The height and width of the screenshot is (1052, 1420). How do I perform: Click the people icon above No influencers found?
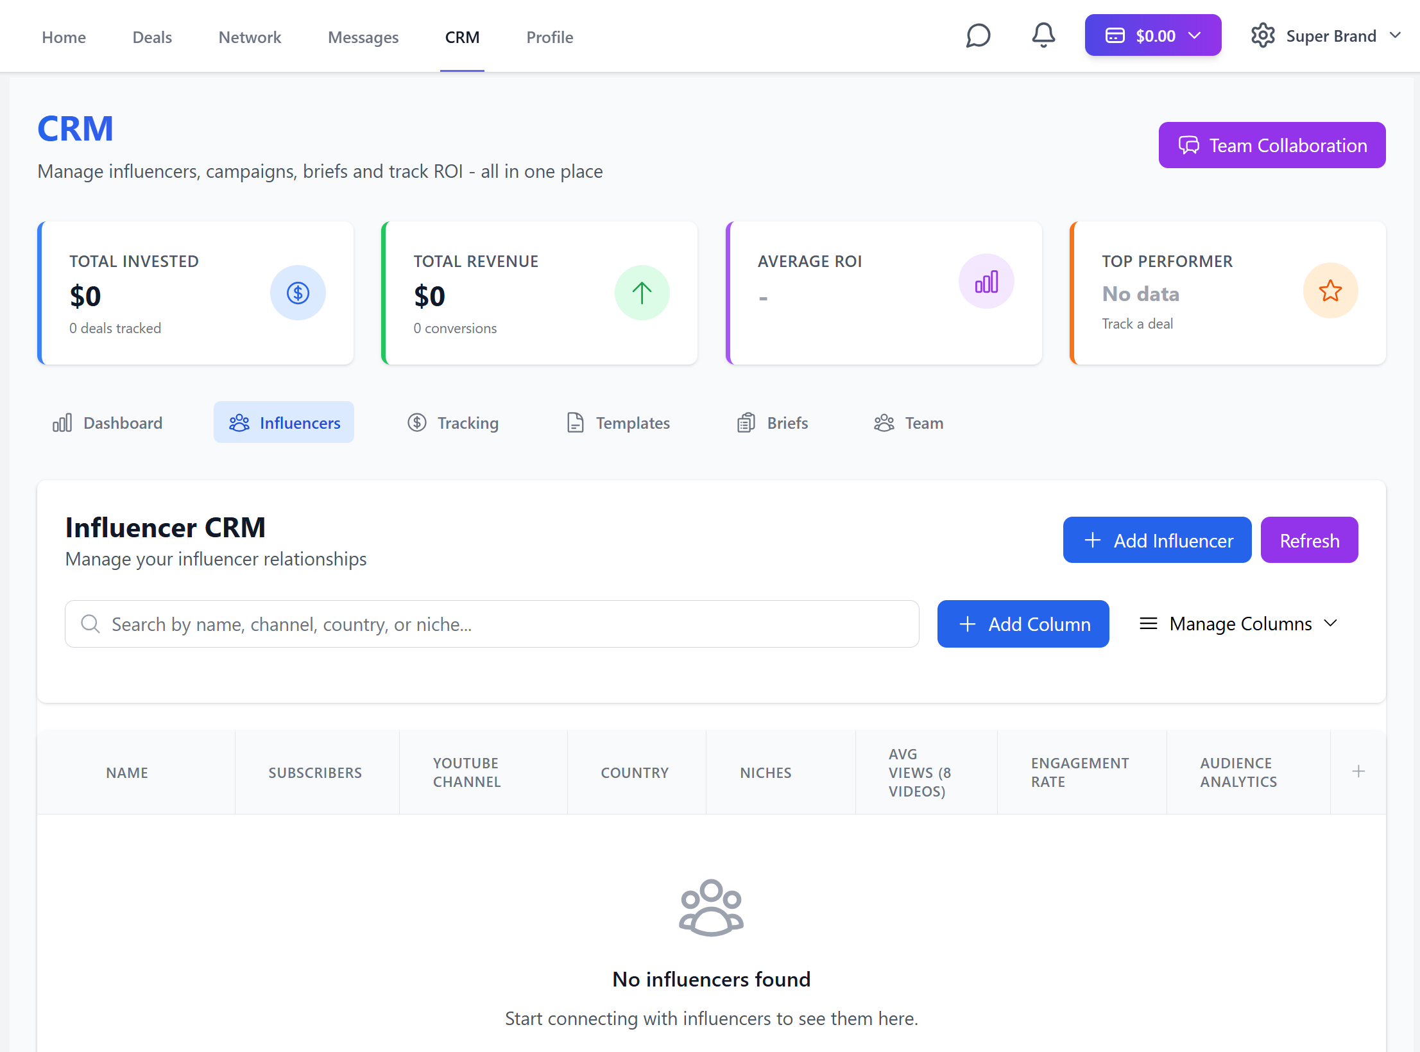(x=711, y=908)
